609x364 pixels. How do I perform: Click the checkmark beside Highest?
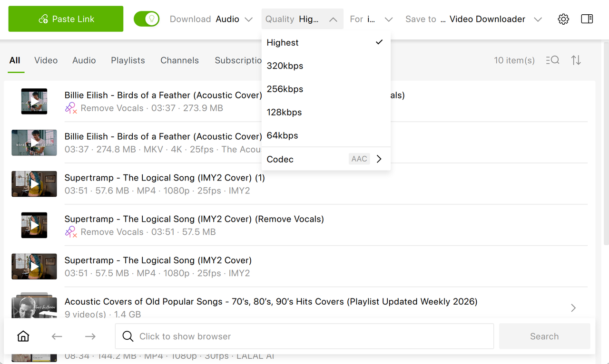379,42
